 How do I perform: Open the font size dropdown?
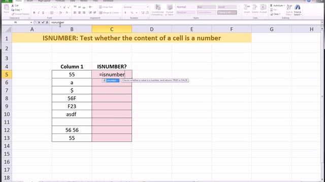pyautogui.click(x=60, y=7)
